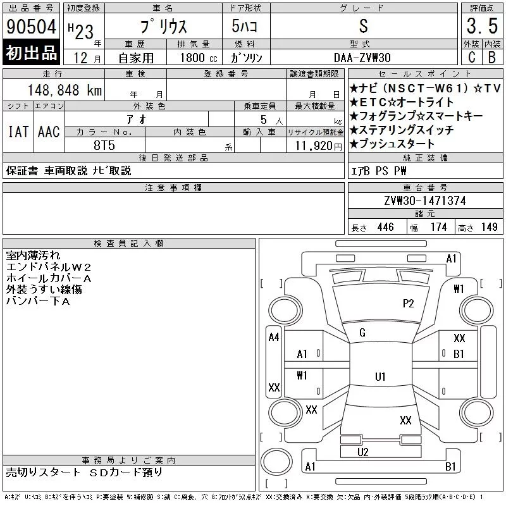Select the U1 mark on the roof
Image resolution: width=506 pixels, height=506 pixels.
380,377
